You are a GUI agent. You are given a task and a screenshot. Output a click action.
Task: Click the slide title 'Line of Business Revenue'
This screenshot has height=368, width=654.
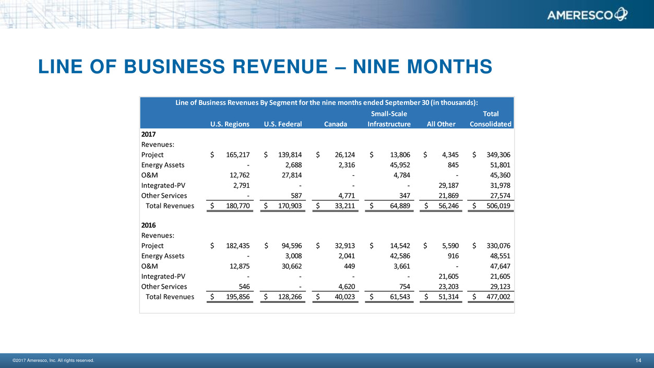tap(265, 66)
